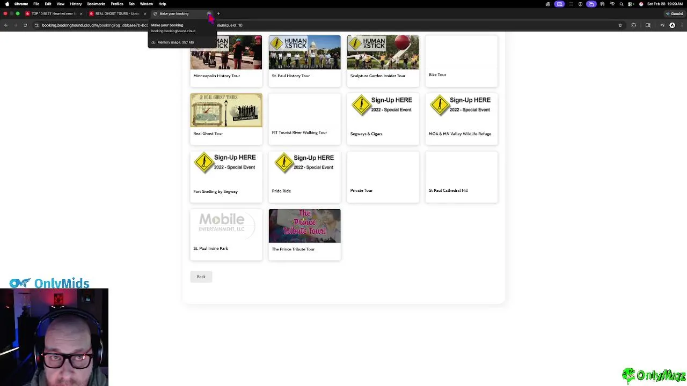Open the Profiles menu
Screen dimensions: 687x386
[x=116, y=4]
